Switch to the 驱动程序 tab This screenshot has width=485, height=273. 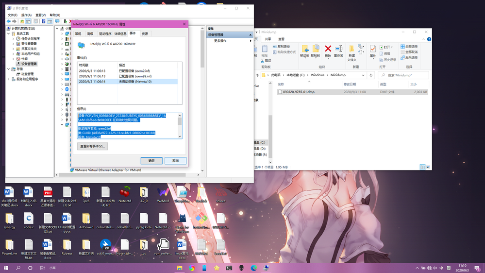[105, 34]
